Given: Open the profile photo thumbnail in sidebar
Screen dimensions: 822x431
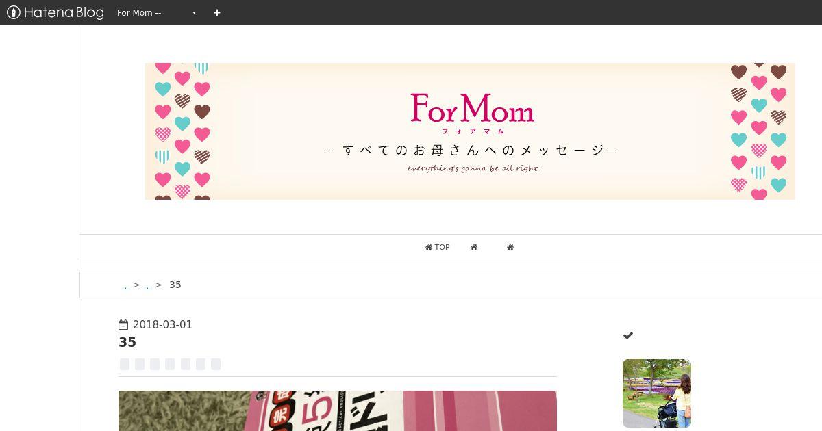Looking at the screenshot, I should click(x=657, y=393).
